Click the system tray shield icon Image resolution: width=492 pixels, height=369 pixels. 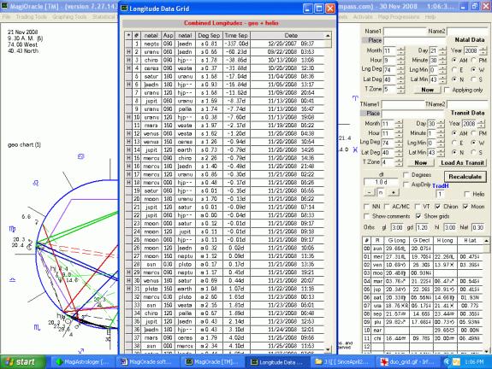point(456,362)
